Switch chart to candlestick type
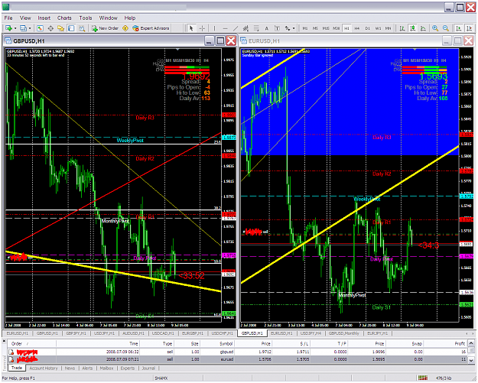 click(413, 28)
